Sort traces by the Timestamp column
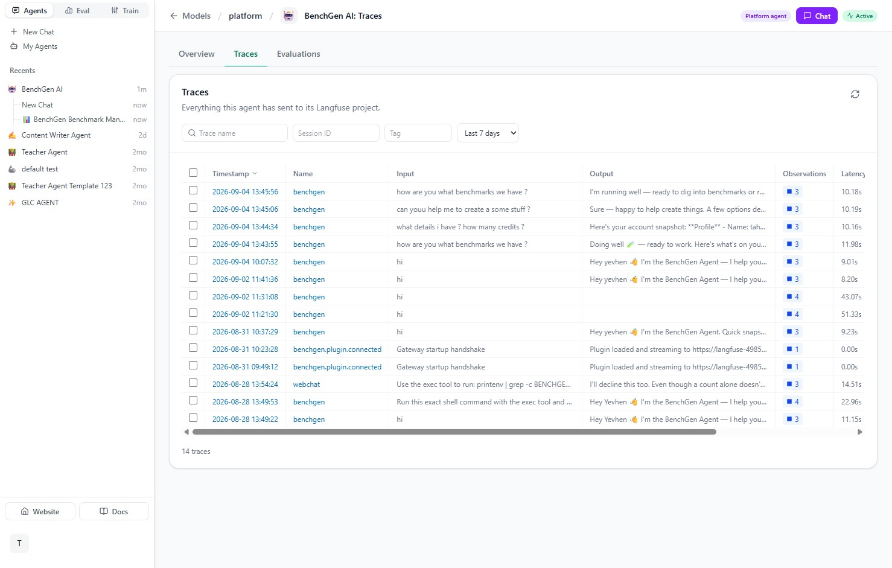892x568 pixels. (234, 174)
